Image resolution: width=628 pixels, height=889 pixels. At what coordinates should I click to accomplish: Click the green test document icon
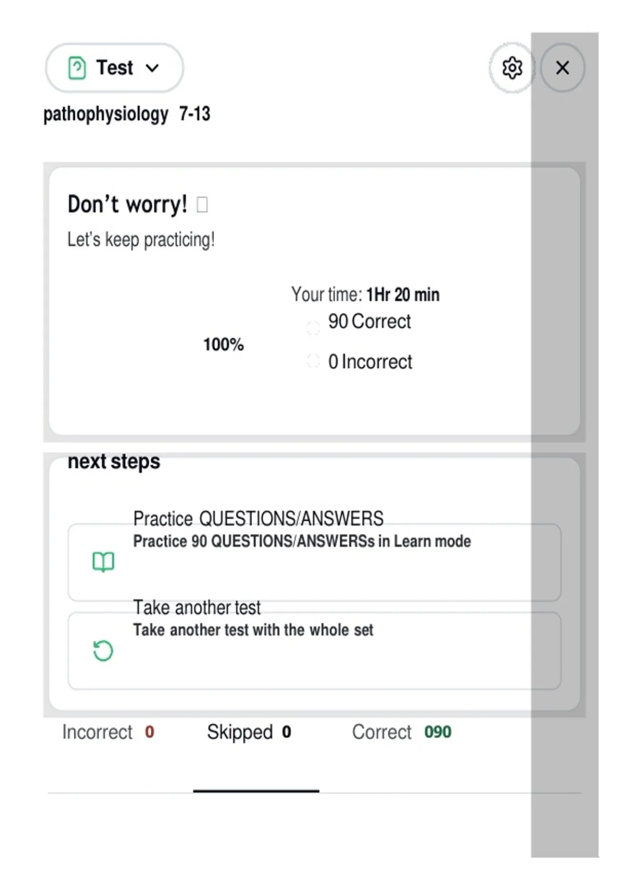(77, 67)
